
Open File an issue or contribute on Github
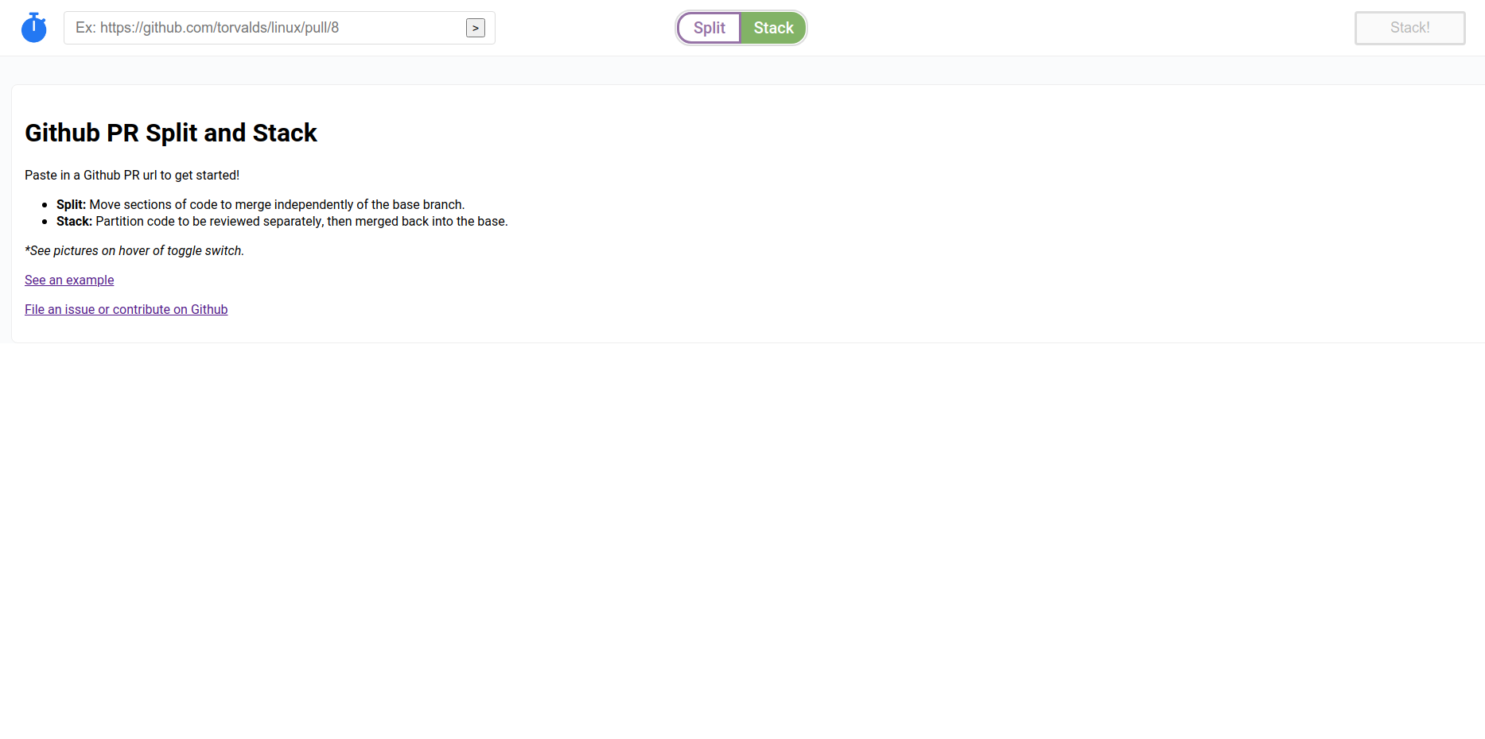(x=126, y=309)
